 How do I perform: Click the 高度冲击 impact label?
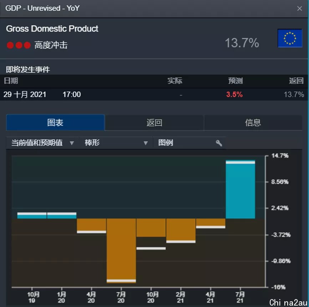51,45
